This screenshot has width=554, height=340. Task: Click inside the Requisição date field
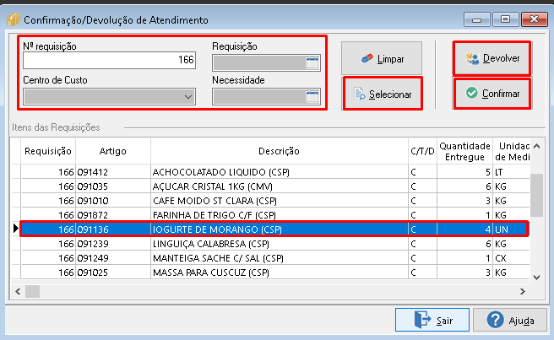259,62
